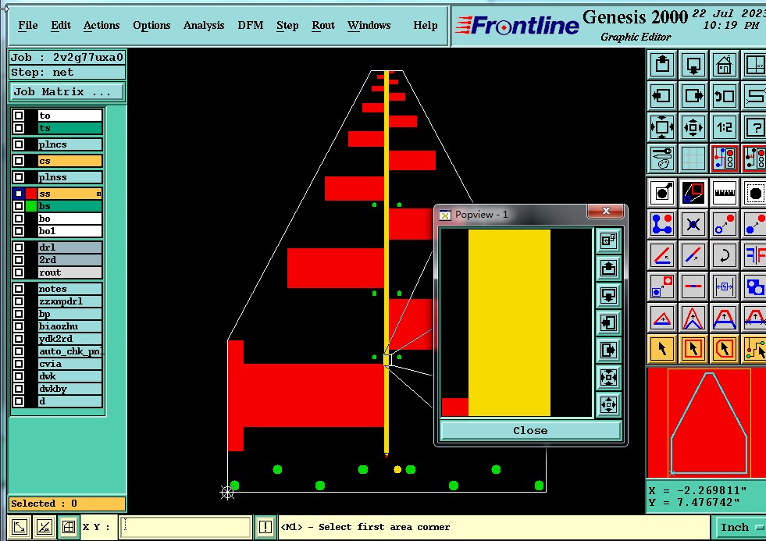Return to the previous view icon
Screen dimensions: 766x541
[724, 96]
